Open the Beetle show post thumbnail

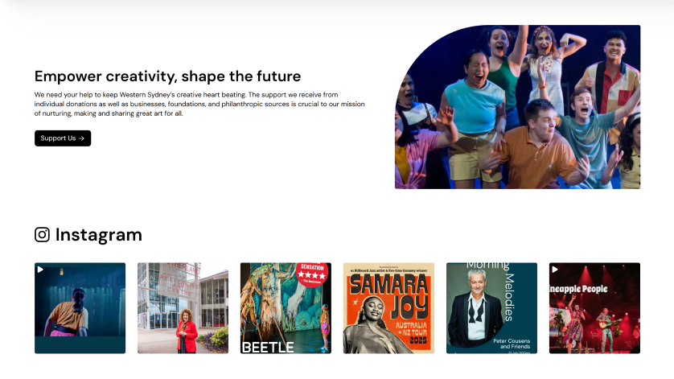click(286, 308)
